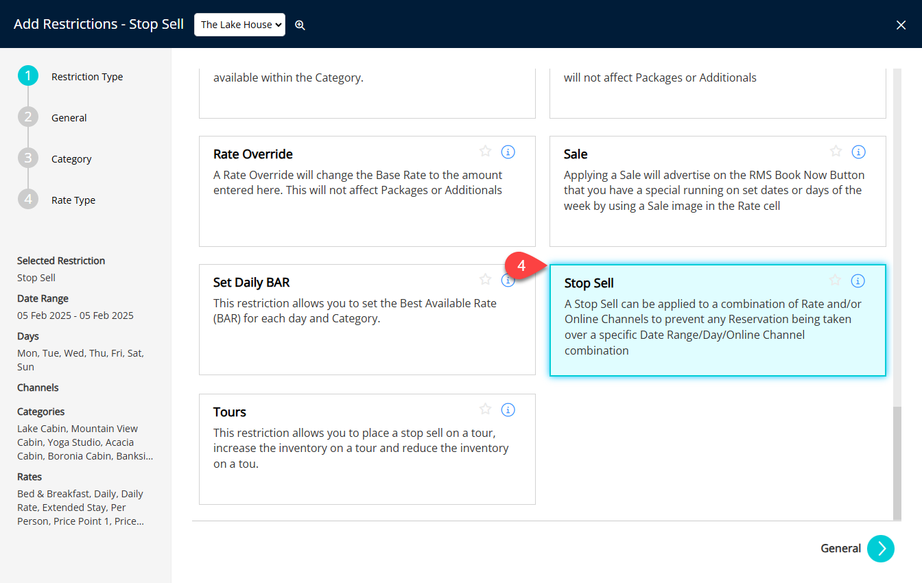Viewport: 922px width, 583px height.
Task: Favorite the Sale restriction star
Action: click(x=836, y=152)
